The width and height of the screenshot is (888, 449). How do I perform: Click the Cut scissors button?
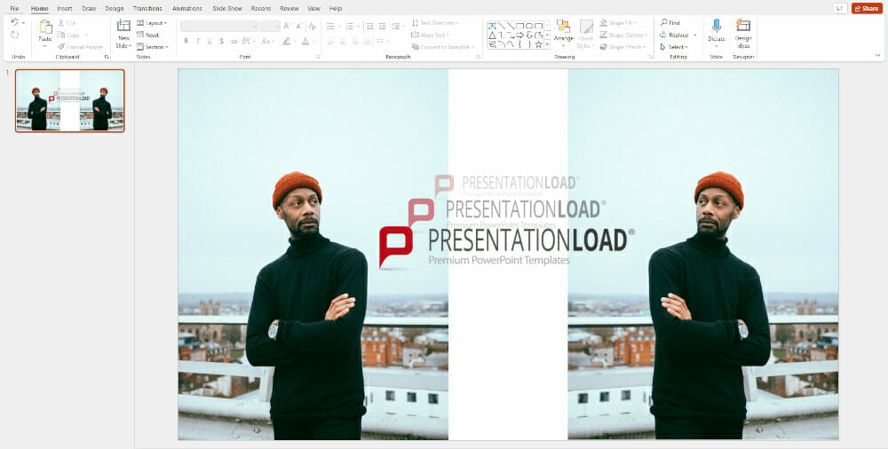(67, 23)
